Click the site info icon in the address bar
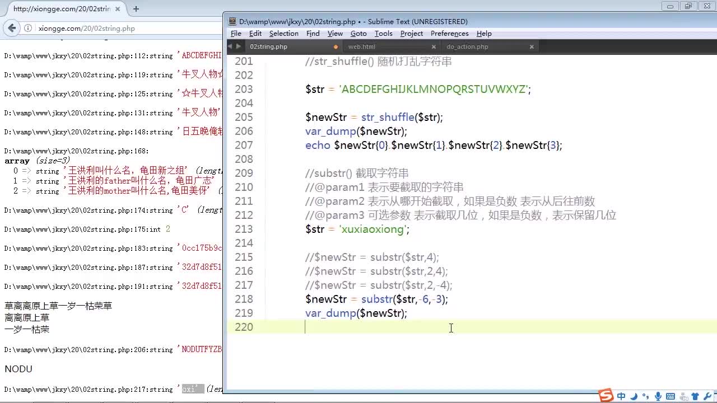 (29, 28)
